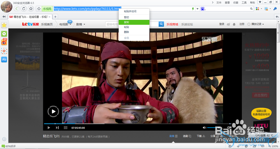The height and width of the screenshot is (149, 280).
Task: Select 复制 in the context menu
Action: (127, 22)
